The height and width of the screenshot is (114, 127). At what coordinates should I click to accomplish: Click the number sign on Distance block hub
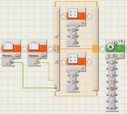pos(34,62)
